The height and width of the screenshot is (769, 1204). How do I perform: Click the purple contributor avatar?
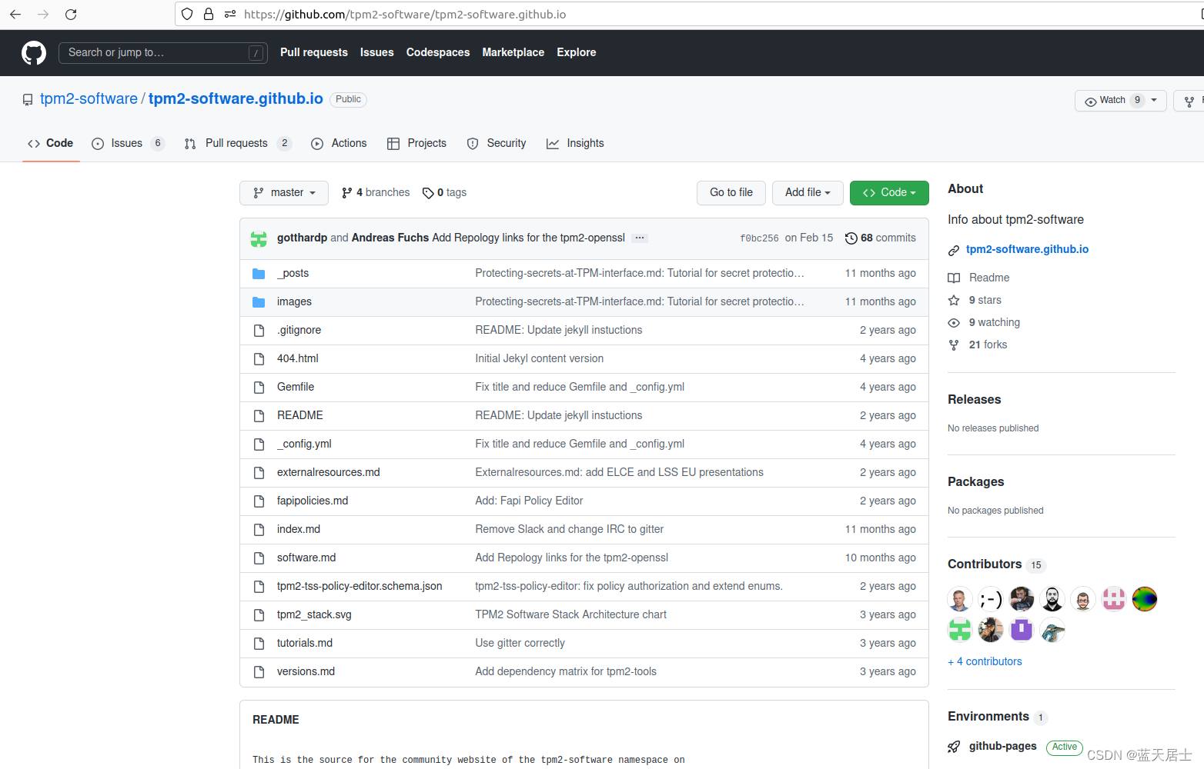pyautogui.click(x=1022, y=630)
